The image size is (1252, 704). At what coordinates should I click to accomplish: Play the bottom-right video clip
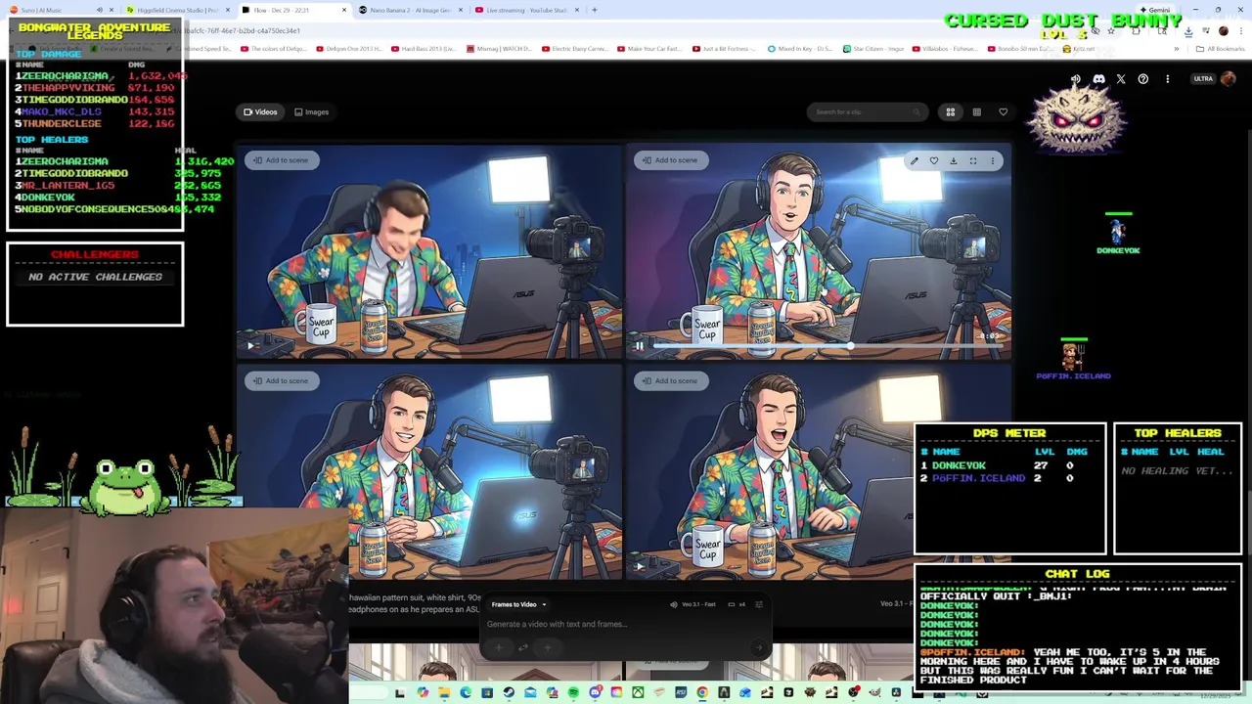point(640,565)
